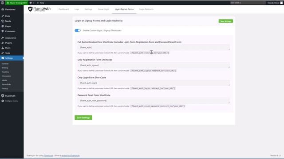
Task: Click the Dashboard icon in sidebar
Action: (3, 9)
